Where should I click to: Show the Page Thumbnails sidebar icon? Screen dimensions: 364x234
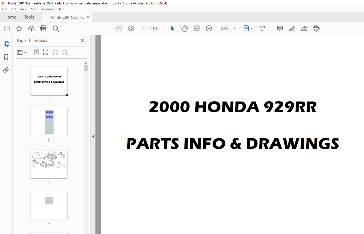click(6, 44)
